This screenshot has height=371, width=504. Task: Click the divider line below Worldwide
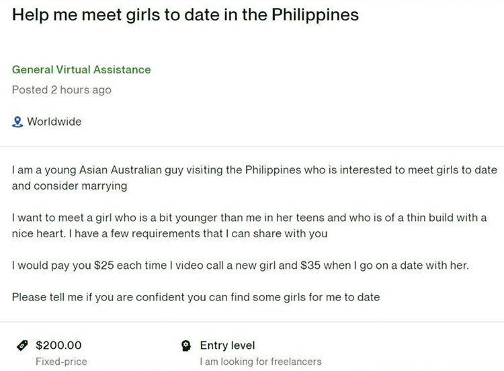pyautogui.click(x=252, y=146)
